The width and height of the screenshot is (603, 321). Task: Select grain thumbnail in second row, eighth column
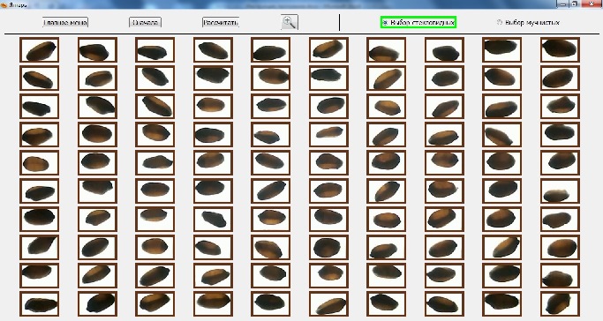point(444,78)
